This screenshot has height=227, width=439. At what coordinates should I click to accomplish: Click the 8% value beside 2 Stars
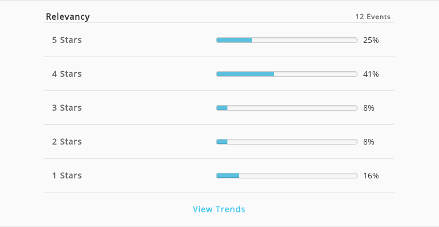coord(369,142)
